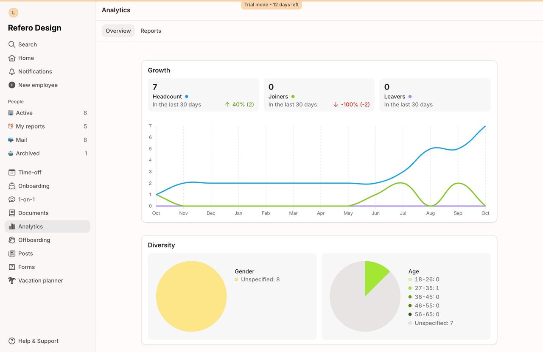Click the Trial mode 12 days left badge

click(x=271, y=5)
